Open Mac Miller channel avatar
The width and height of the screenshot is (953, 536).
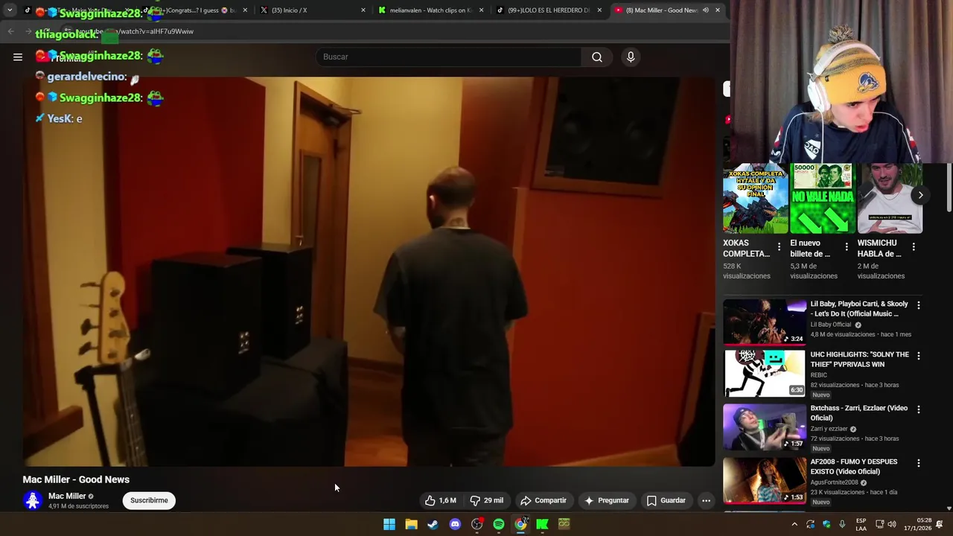click(32, 500)
